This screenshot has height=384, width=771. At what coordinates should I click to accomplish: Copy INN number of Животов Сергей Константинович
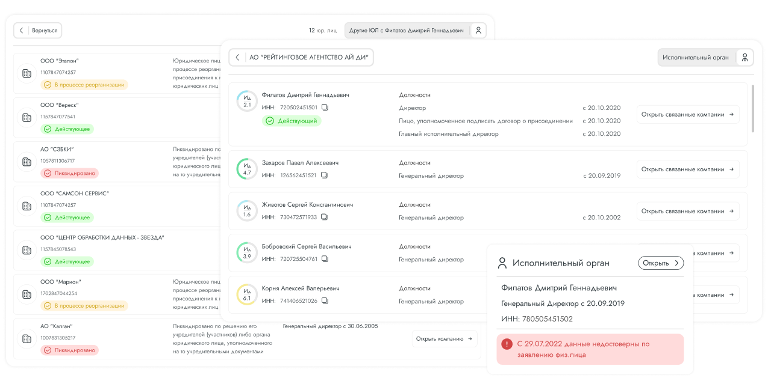point(324,218)
